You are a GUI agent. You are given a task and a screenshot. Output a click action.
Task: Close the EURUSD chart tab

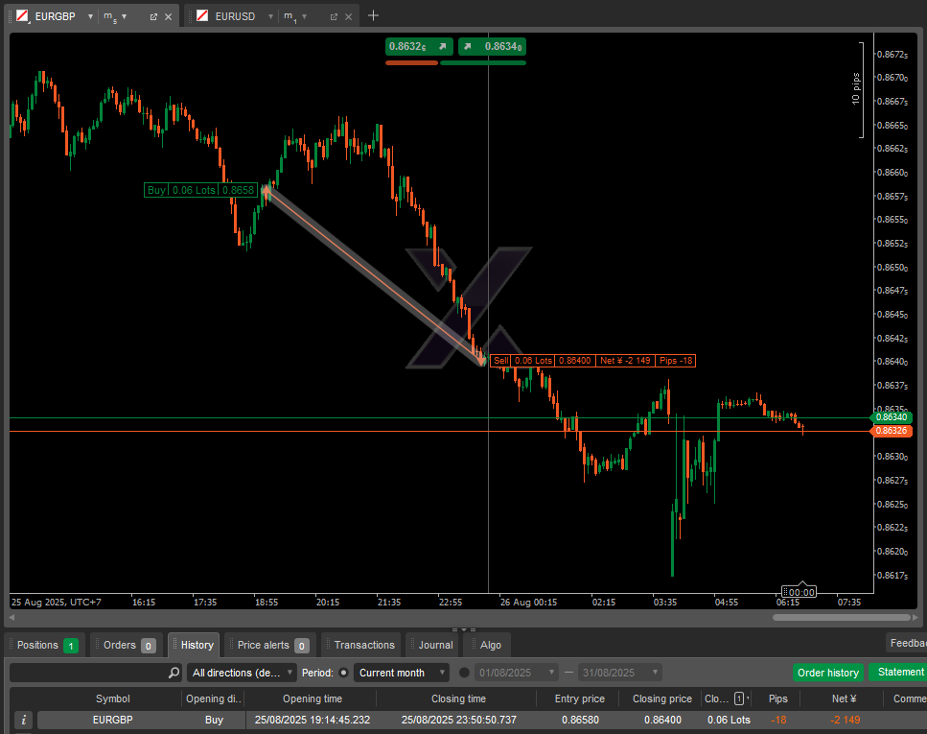point(348,16)
